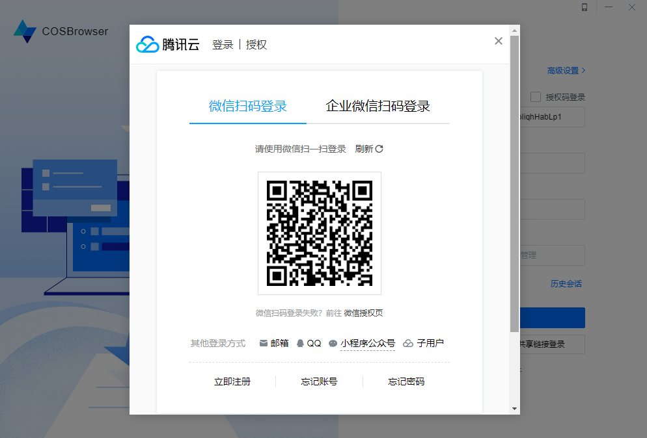Click 立即注册 to register
This screenshot has height=438, width=647.
(232, 381)
